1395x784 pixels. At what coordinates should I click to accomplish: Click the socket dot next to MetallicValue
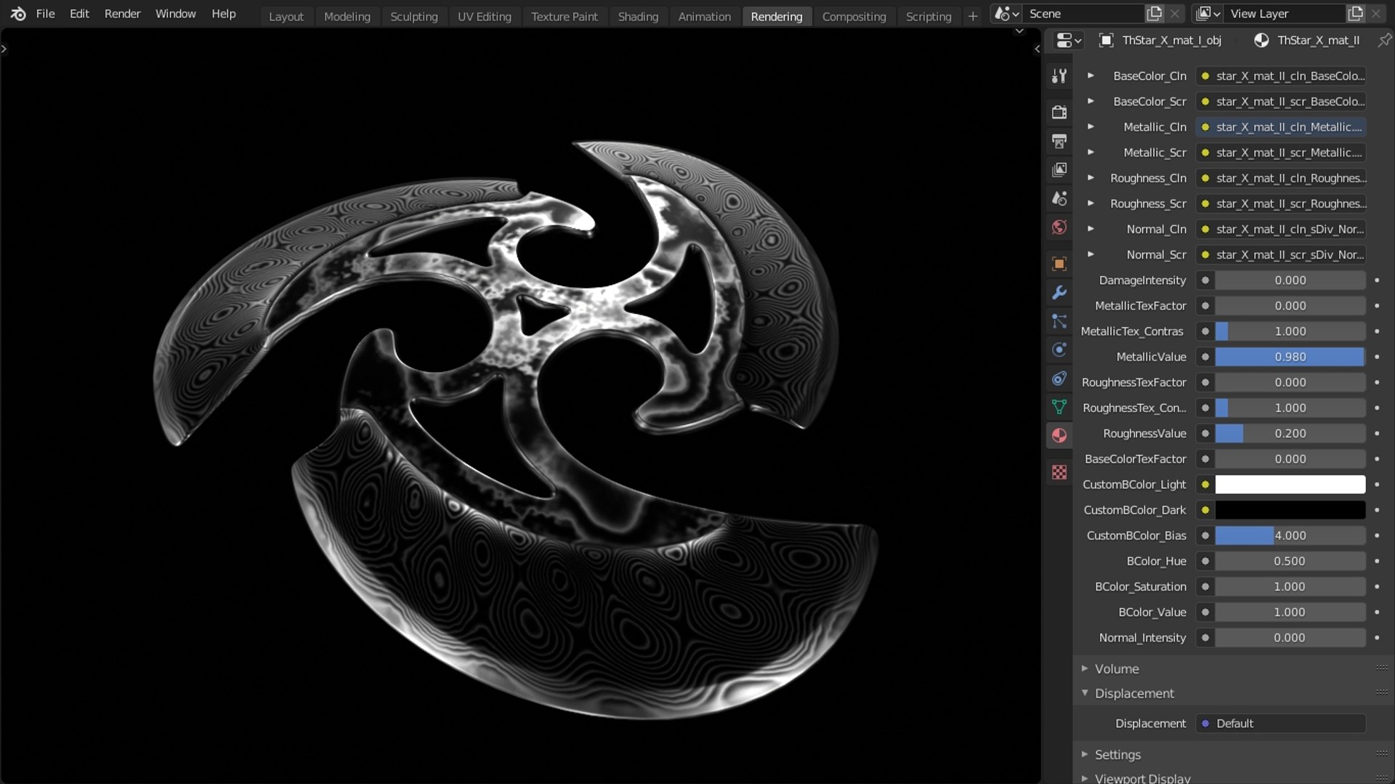tap(1205, 357)
